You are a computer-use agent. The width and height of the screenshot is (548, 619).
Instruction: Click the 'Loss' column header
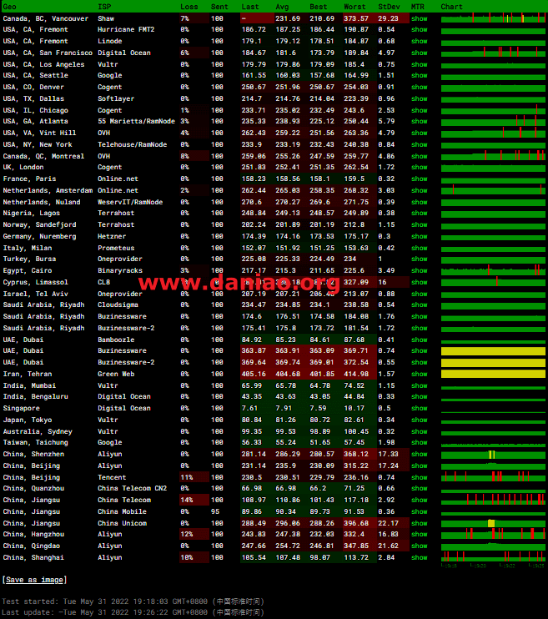tap(189, 7)
